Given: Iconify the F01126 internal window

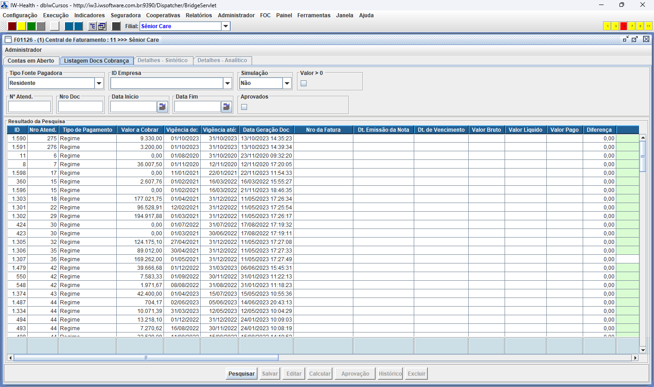Looking at the screenshot, I should pos(626,40).
